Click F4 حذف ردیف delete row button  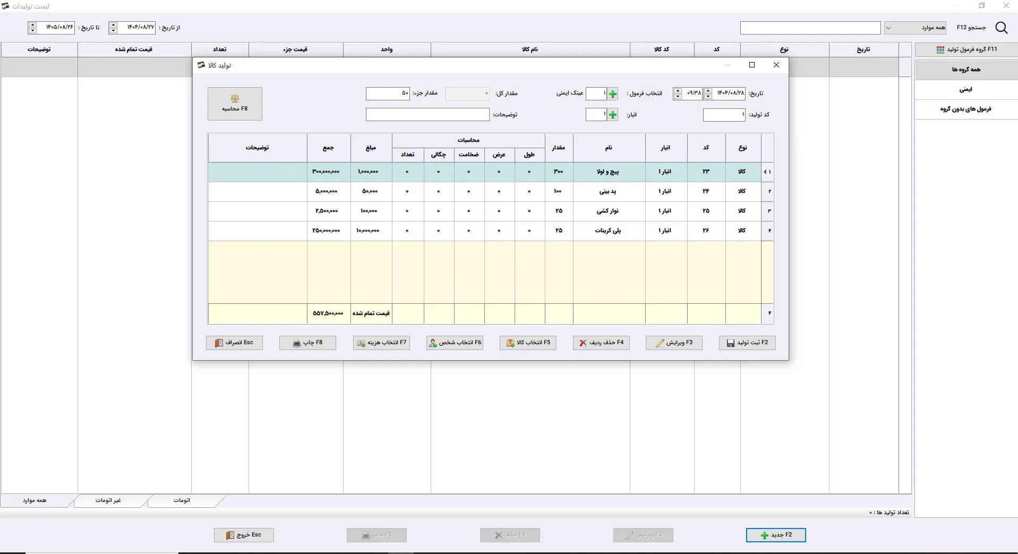coord(601,343)
